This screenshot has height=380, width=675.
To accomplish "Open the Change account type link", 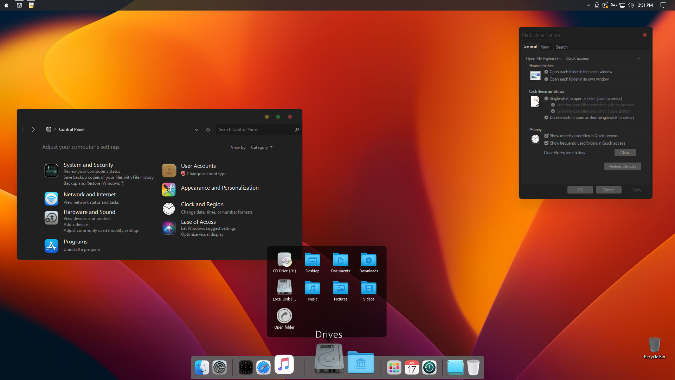I will (x=206, y=174).
